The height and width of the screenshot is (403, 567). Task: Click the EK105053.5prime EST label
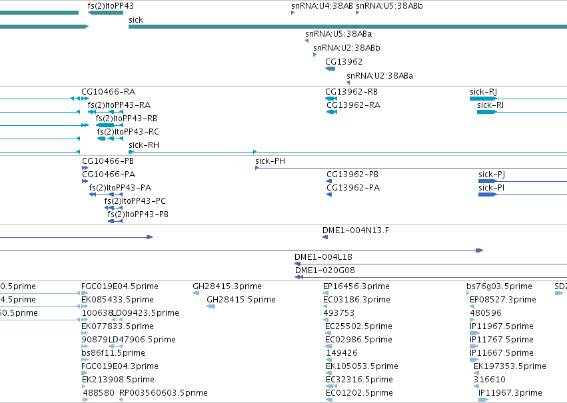[362, 366]
